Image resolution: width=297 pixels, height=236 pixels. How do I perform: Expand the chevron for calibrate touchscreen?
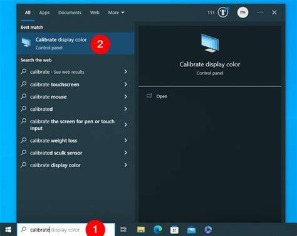tap(125, 85)
